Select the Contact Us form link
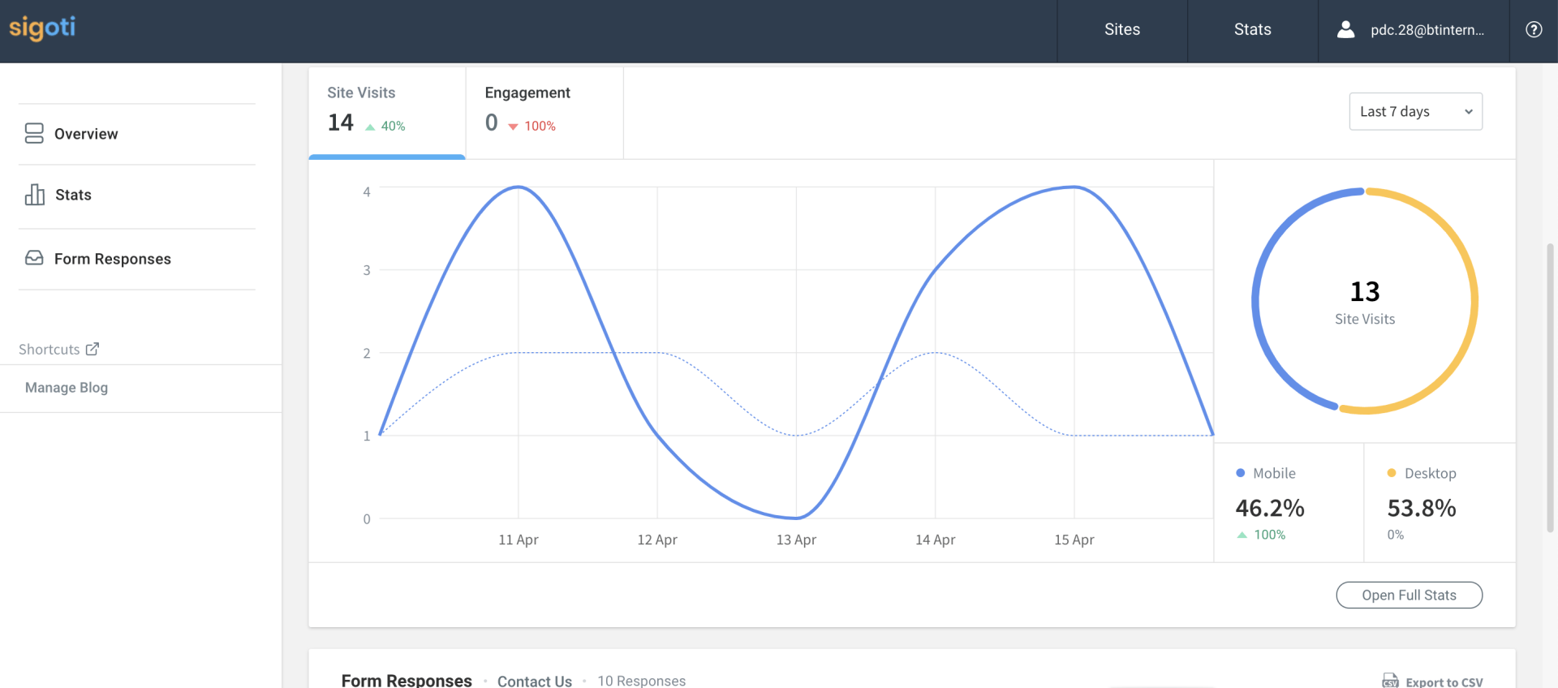Screen dimensions: 1558x688 [534, 681]
